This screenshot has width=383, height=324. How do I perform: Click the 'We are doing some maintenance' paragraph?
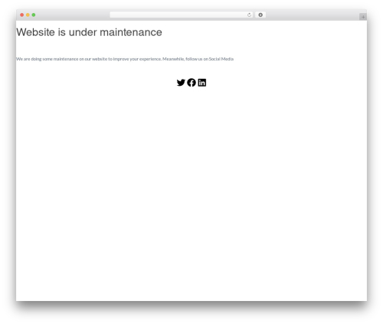point(125,59)
